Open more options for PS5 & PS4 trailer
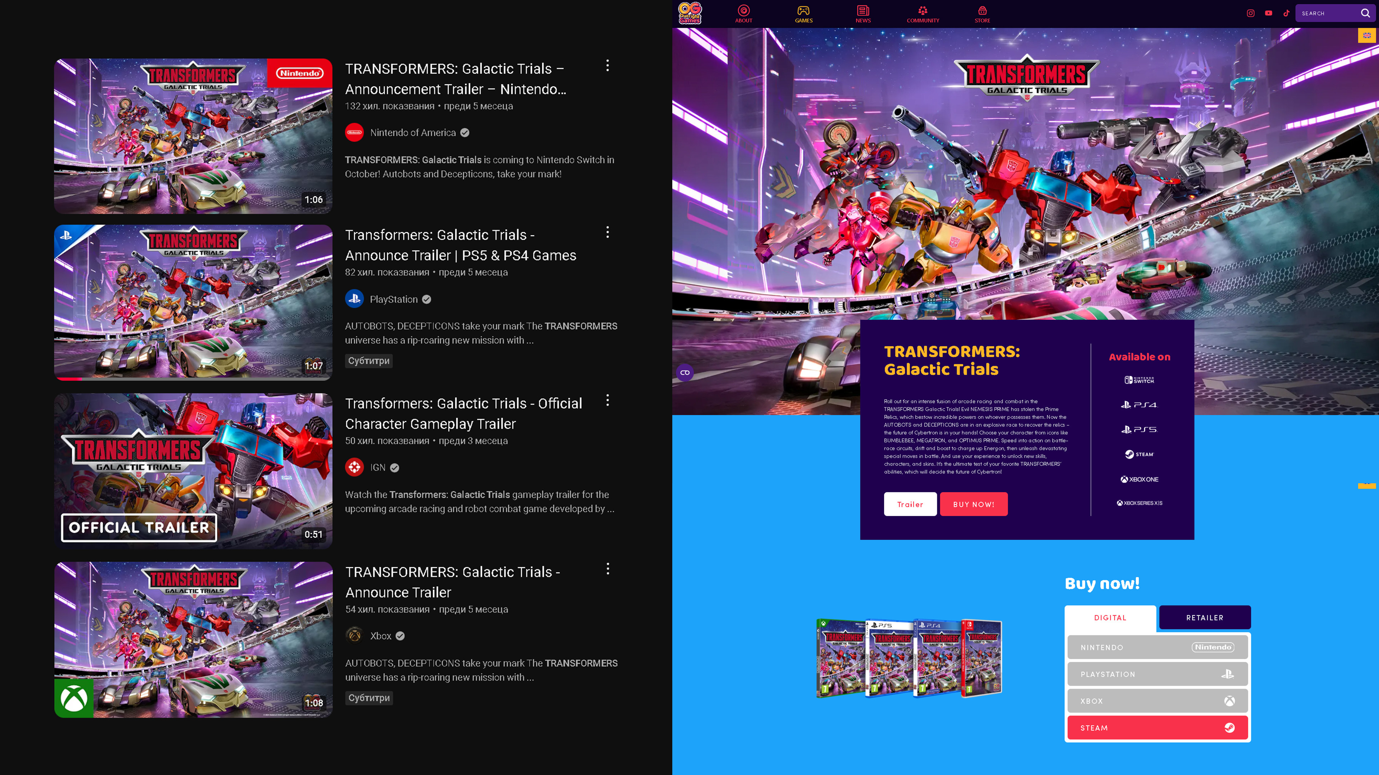 pyautogui.click(x=608, y=232)
